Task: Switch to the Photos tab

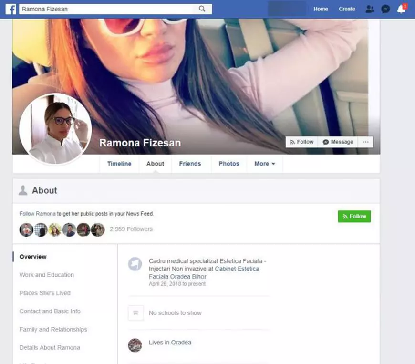Action: [x=229, y=164]
